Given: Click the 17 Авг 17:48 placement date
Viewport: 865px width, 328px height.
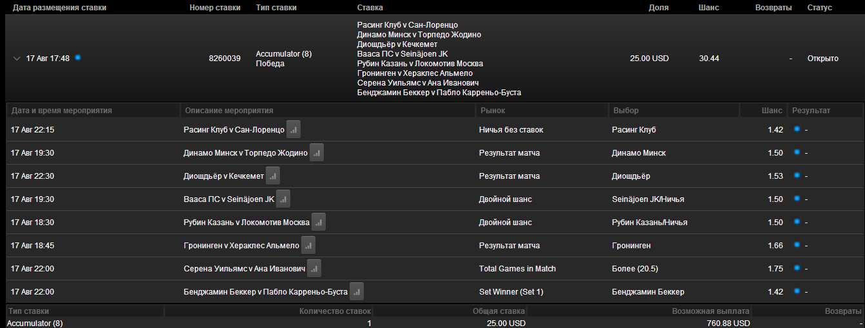Looking at the screenshot, I should coord(48,59).
